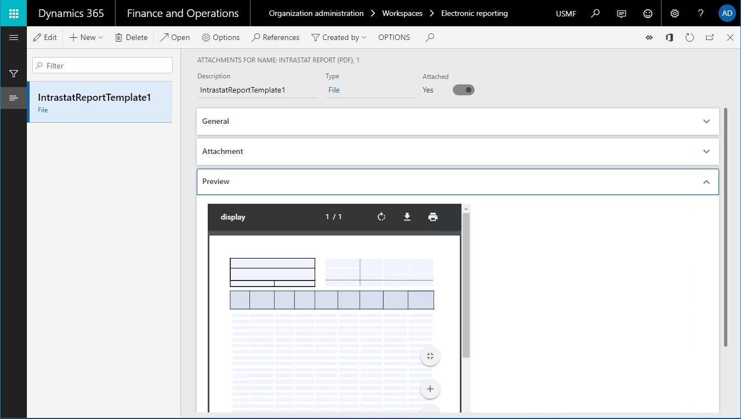Go to Electronic reporting breadcrumb
This screenshot has height=419, width=741.
[475, 13]
